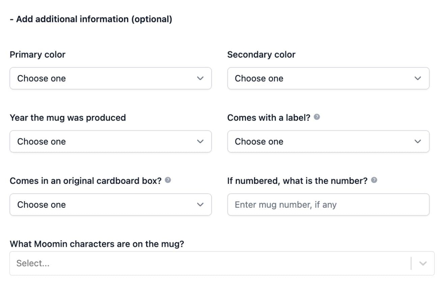Focus the Enter mug number input field
This screenshot has width=442, height=294.
tap(328, 204)
